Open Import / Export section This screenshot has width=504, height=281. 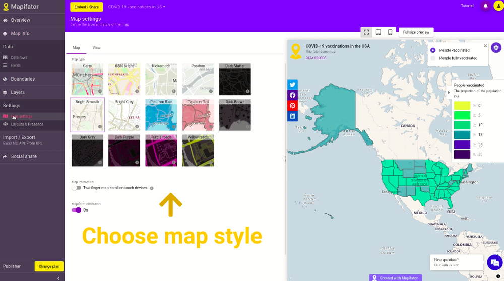click(32, 139)
